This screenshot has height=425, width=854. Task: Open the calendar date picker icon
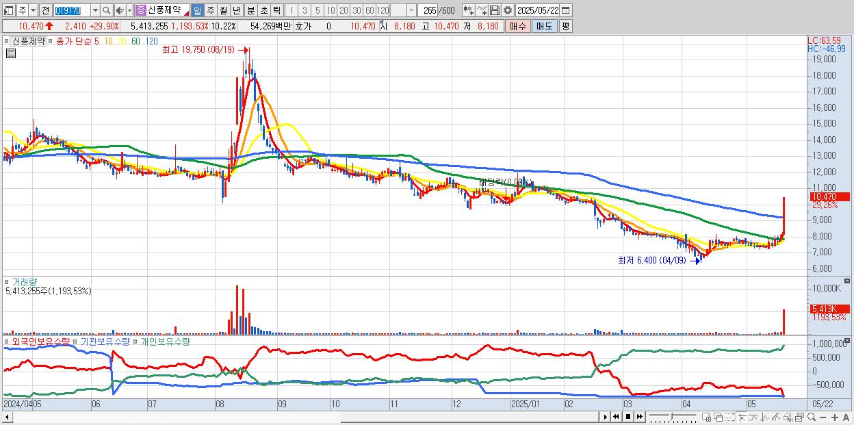566,10
